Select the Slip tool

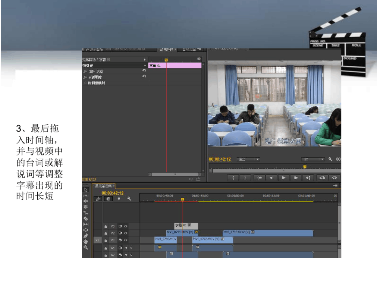pos(86,224)
